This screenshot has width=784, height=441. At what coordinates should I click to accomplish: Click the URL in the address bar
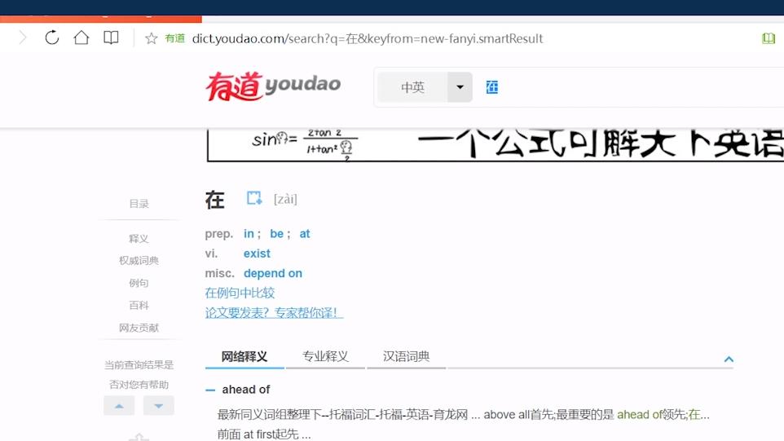[367, 38]
